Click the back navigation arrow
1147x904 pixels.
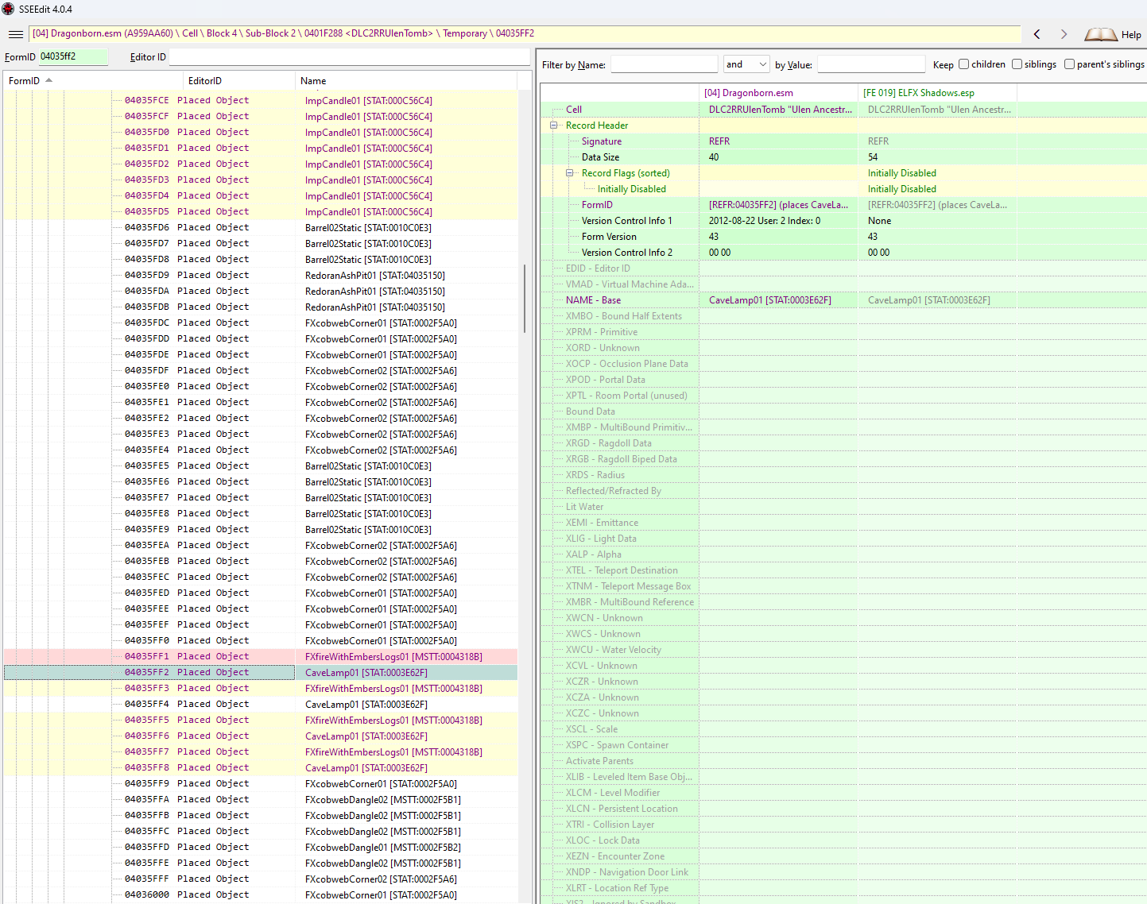1037,34
